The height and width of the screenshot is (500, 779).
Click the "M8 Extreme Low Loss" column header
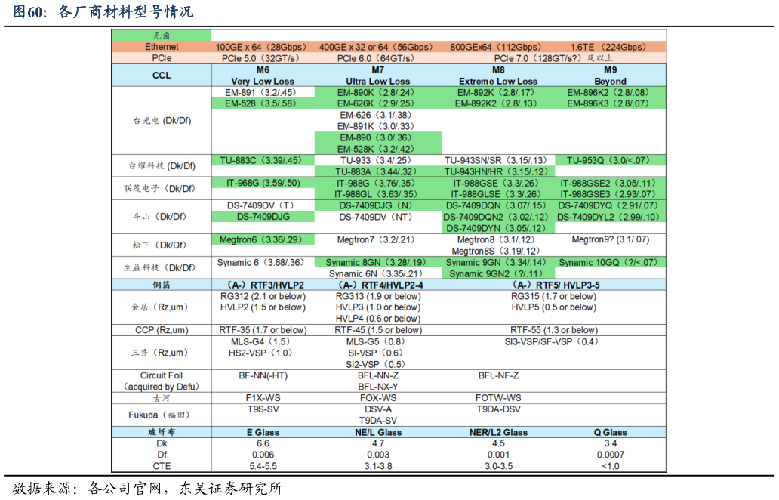(x=498, y=75)
